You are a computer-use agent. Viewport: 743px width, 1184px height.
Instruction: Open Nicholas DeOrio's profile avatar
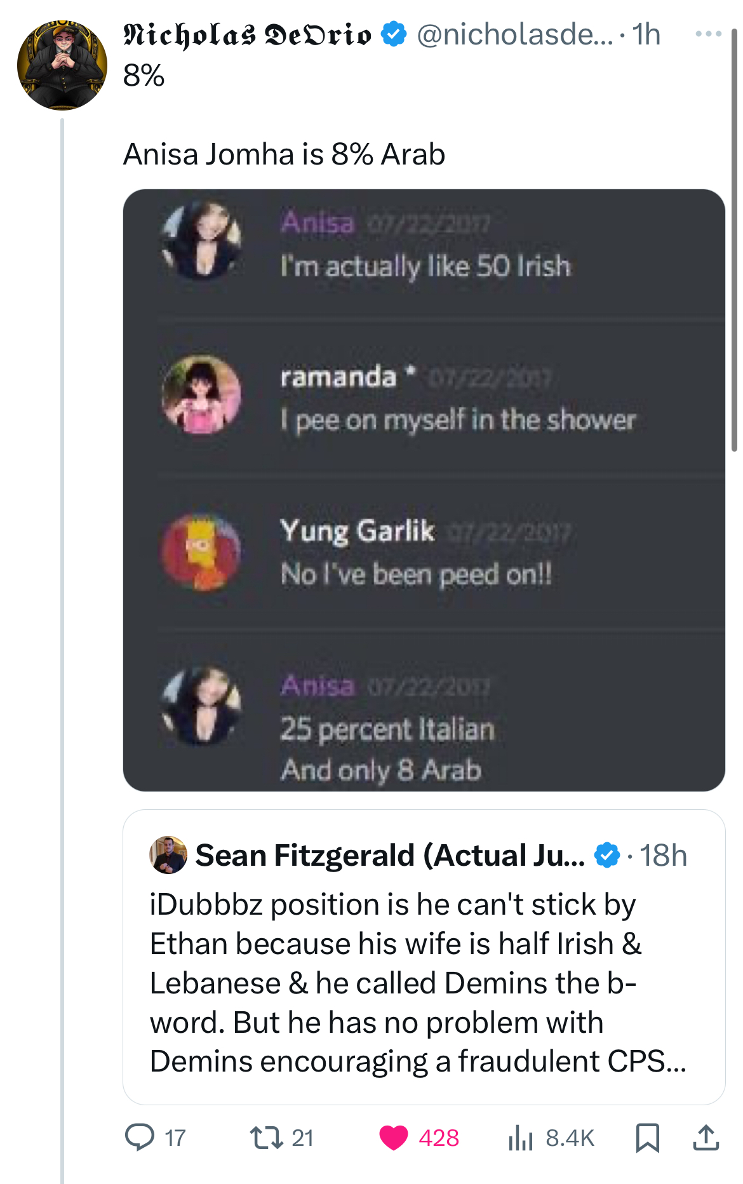click(x=62, y=65)
